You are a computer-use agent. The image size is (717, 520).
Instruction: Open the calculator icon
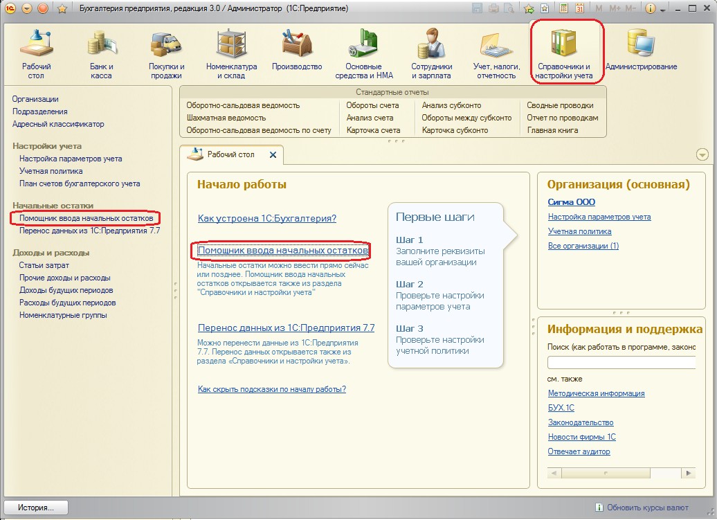click(563, 8)
